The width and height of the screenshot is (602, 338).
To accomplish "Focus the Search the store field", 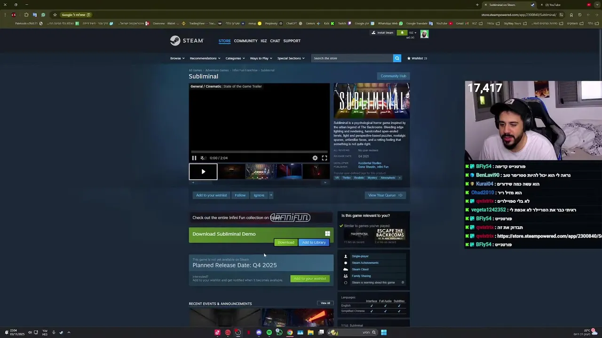I will (x=352, y=58).
